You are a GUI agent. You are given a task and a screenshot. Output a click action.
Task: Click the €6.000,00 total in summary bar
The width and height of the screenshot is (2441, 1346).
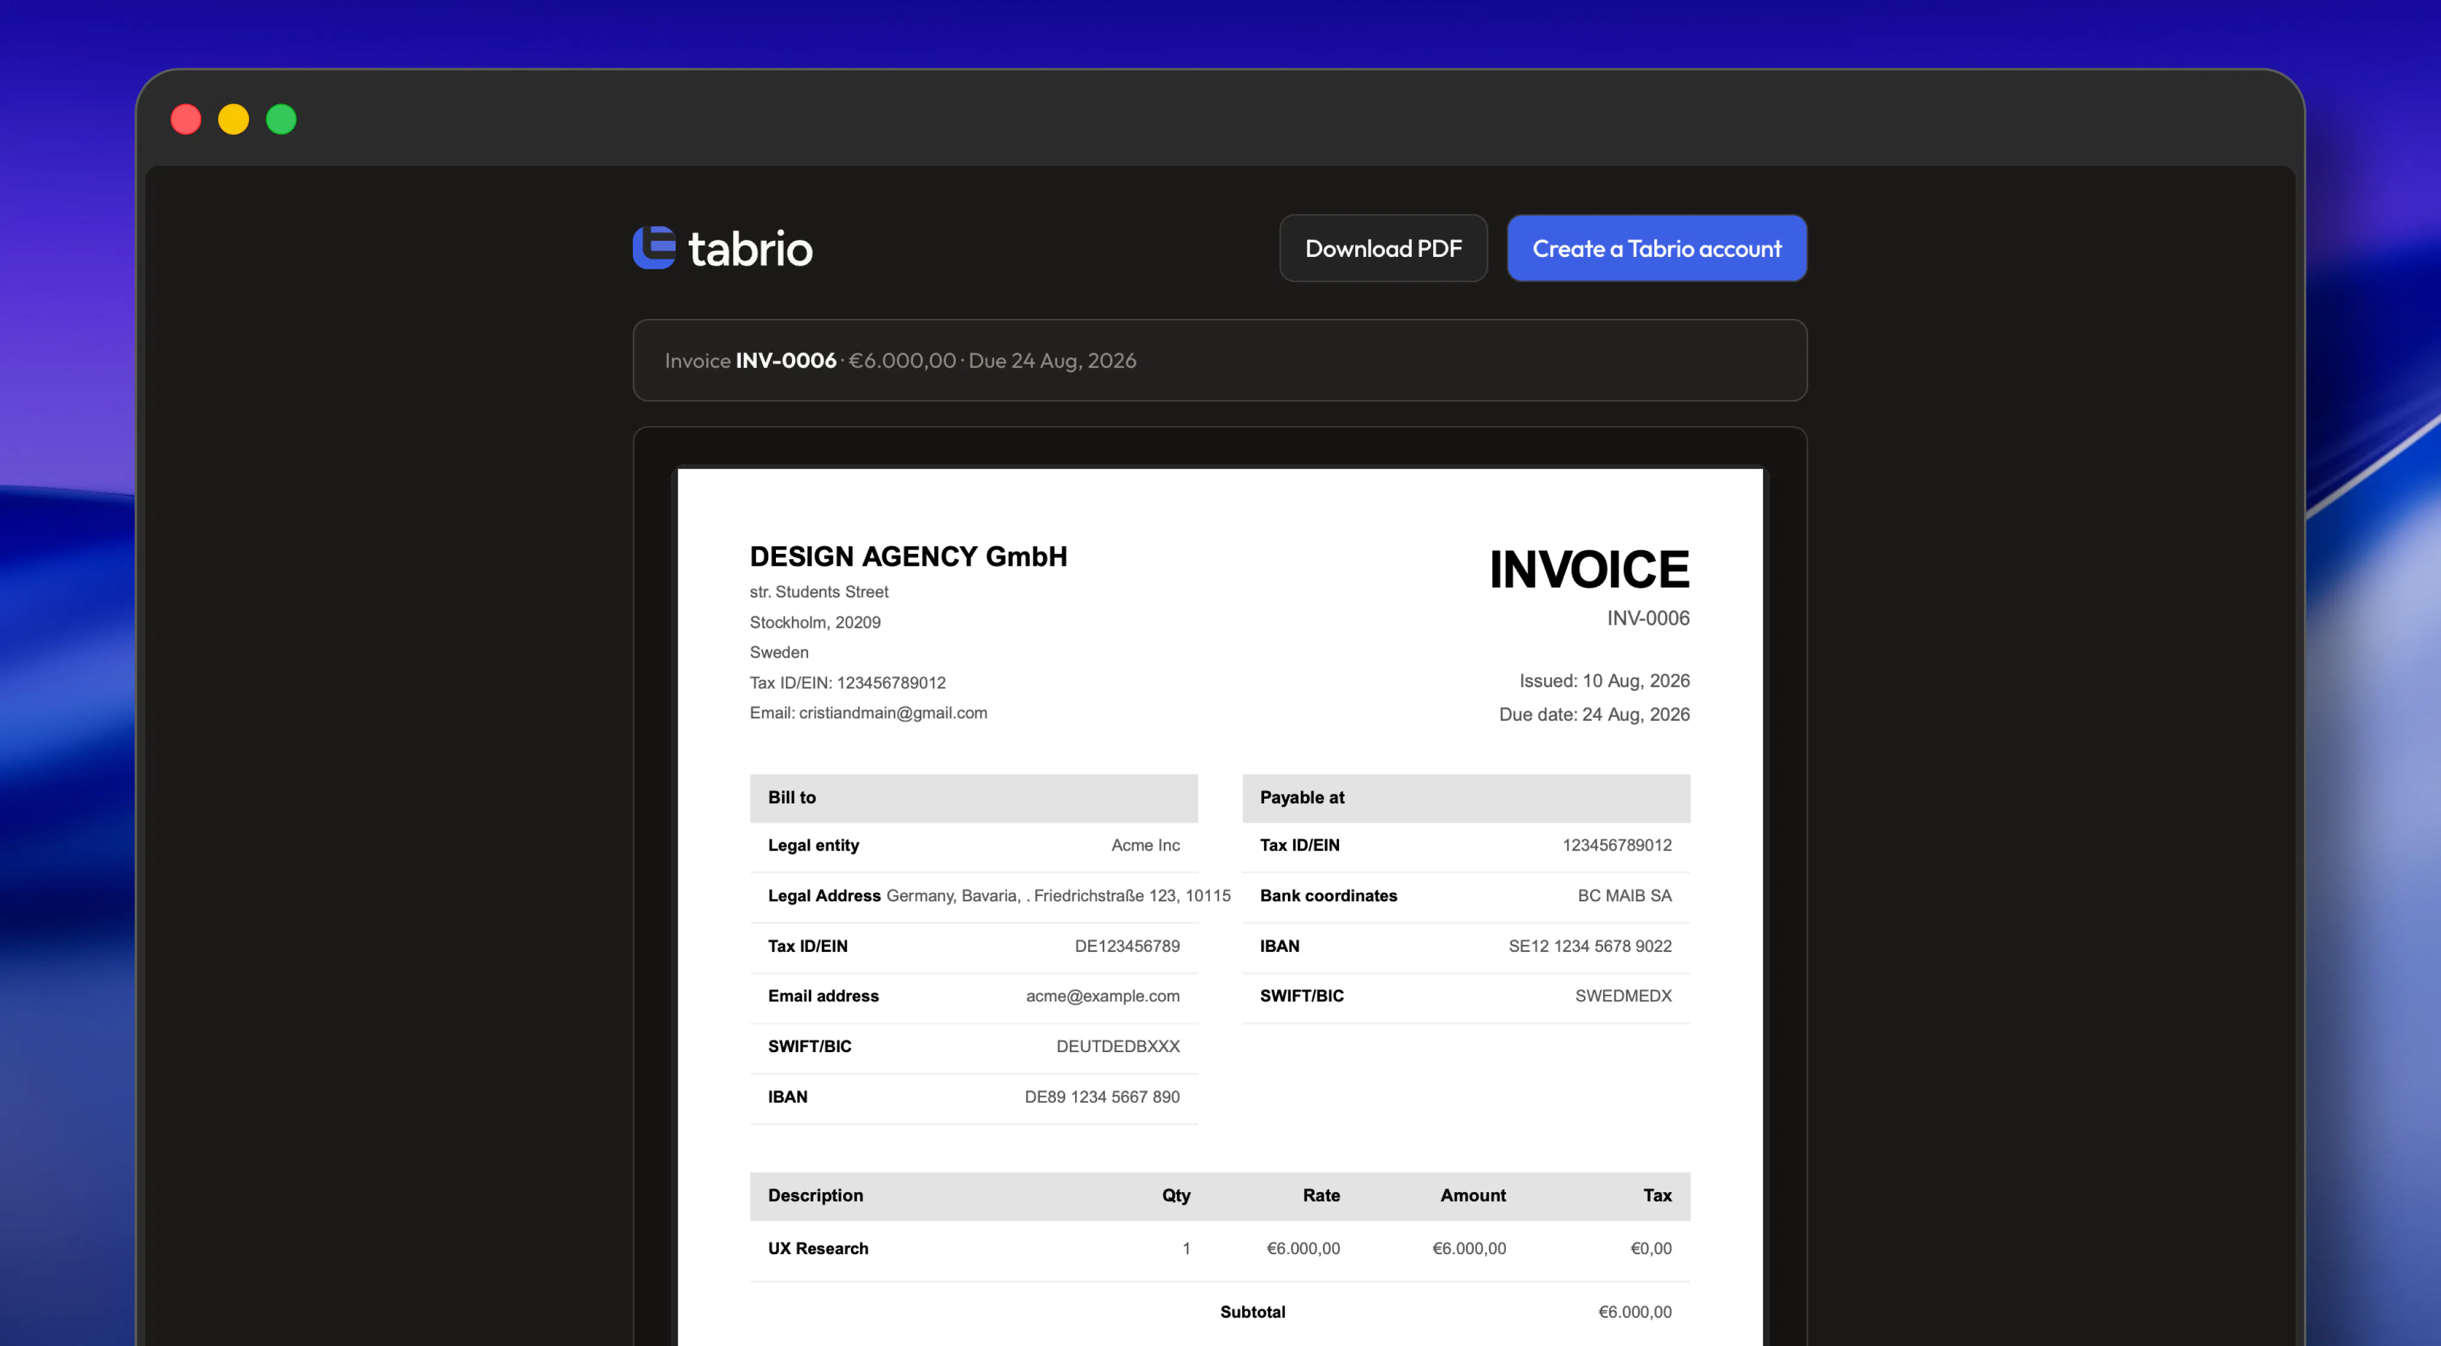pyautogui.click(x=901, y=360)
